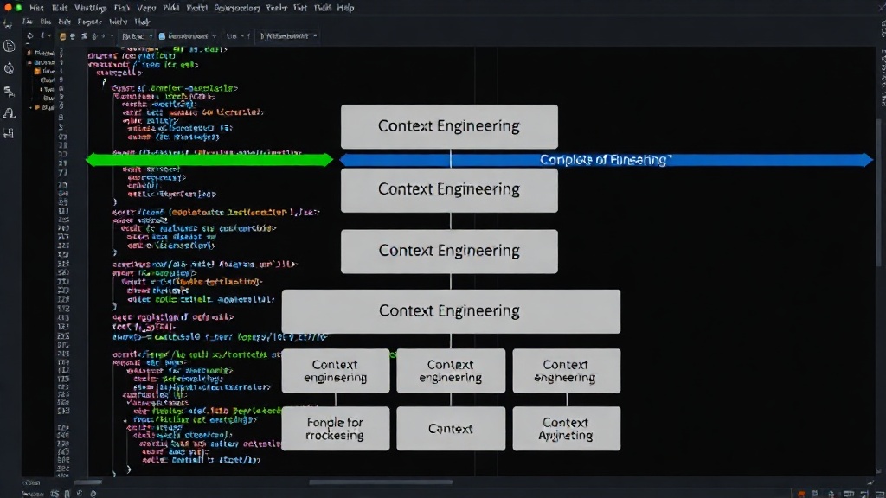
Task: Select the Context Engineering box directly under the blue banner
Action: pyautogui.click(x=449, y=190)
